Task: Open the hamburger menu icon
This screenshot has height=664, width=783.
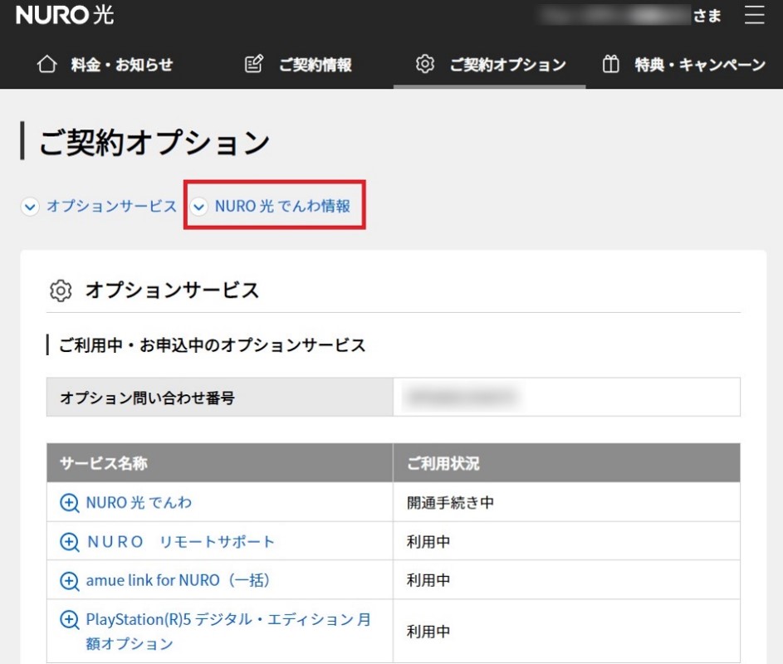Action: [x=754, y=15]
